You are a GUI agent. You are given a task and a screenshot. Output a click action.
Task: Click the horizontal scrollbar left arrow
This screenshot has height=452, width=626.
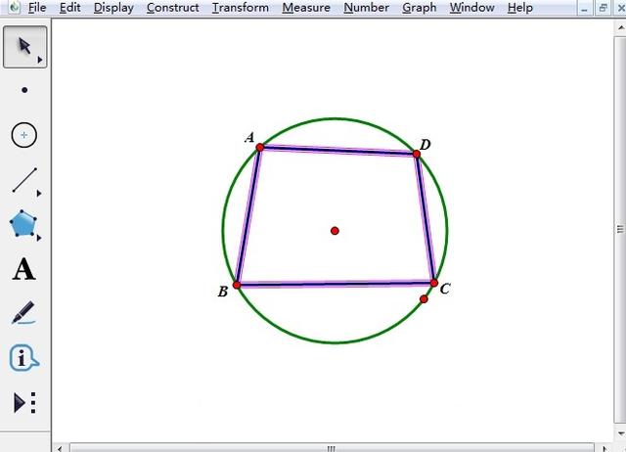point(60,448)
